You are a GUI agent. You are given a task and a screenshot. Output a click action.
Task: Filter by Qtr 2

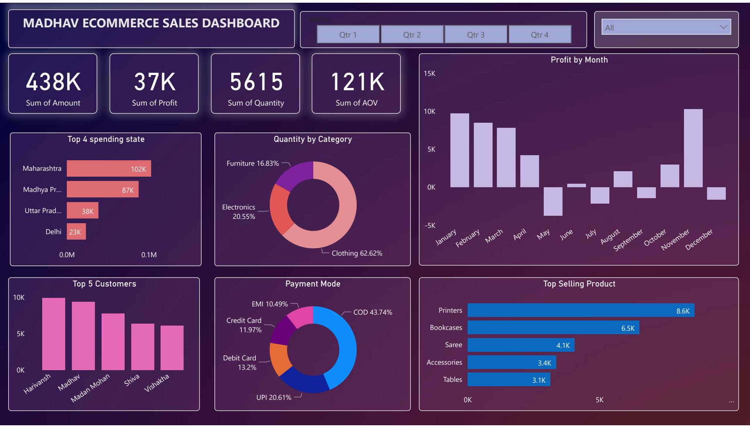412,35
